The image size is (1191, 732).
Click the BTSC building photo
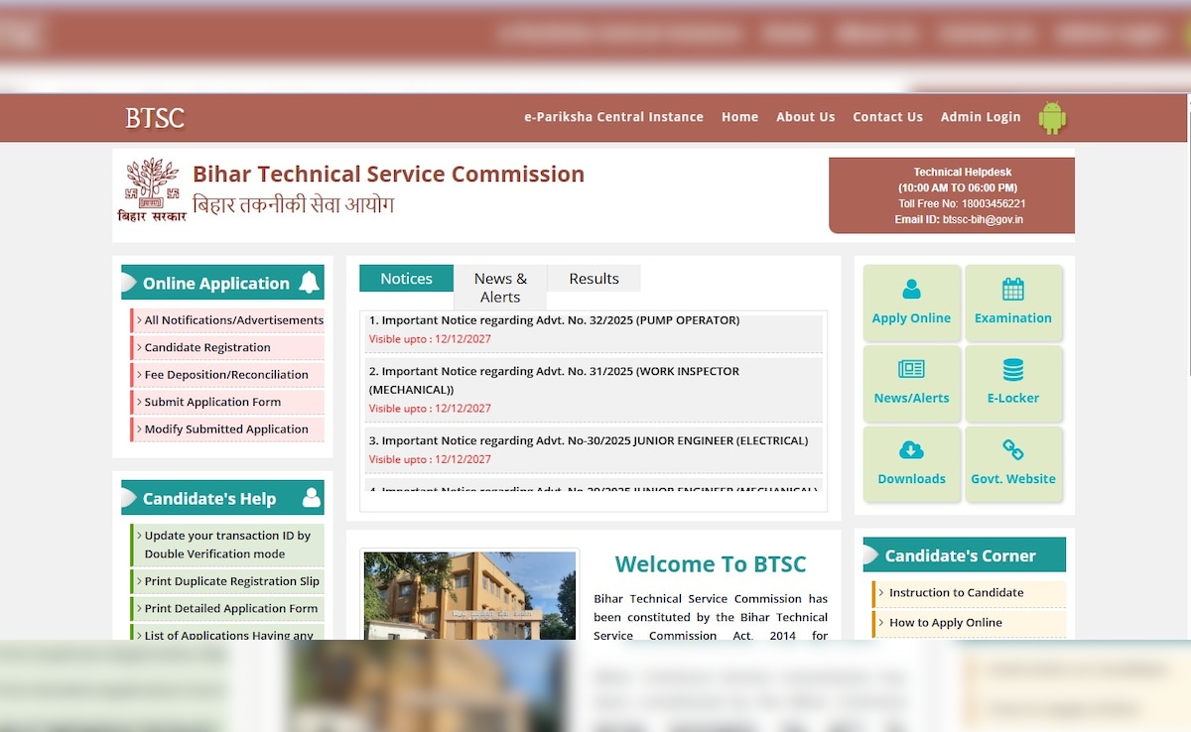click(x=469, y=595)
